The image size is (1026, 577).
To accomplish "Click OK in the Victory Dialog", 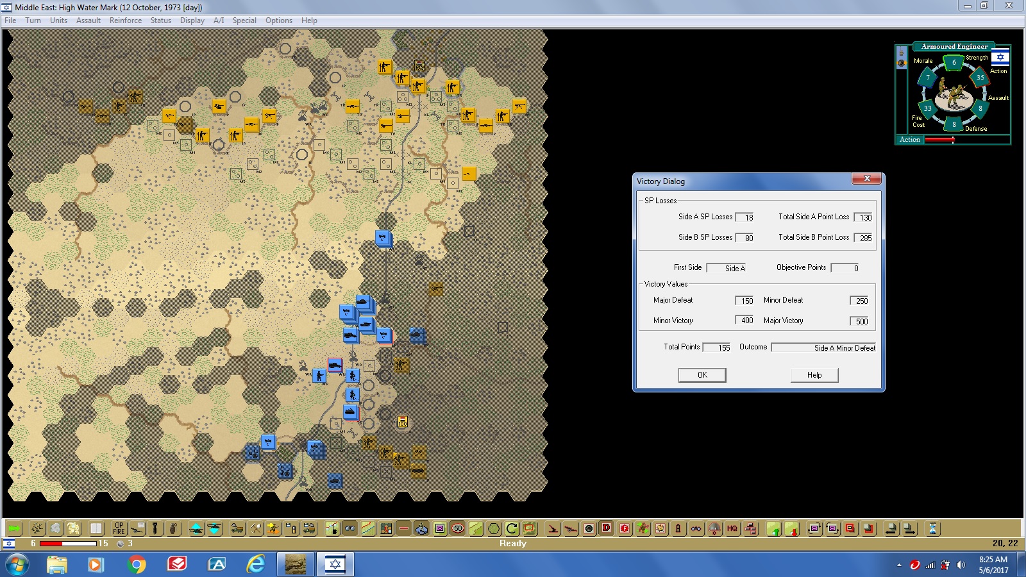I will point(702,375).
